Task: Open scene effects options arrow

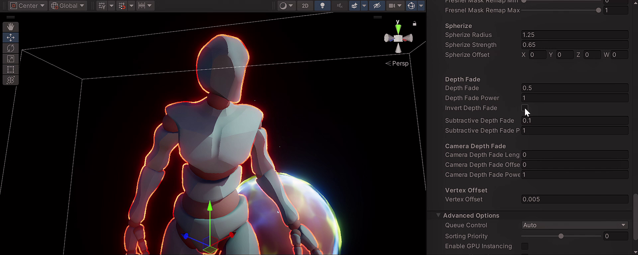Action: click(x=364, y=6)
